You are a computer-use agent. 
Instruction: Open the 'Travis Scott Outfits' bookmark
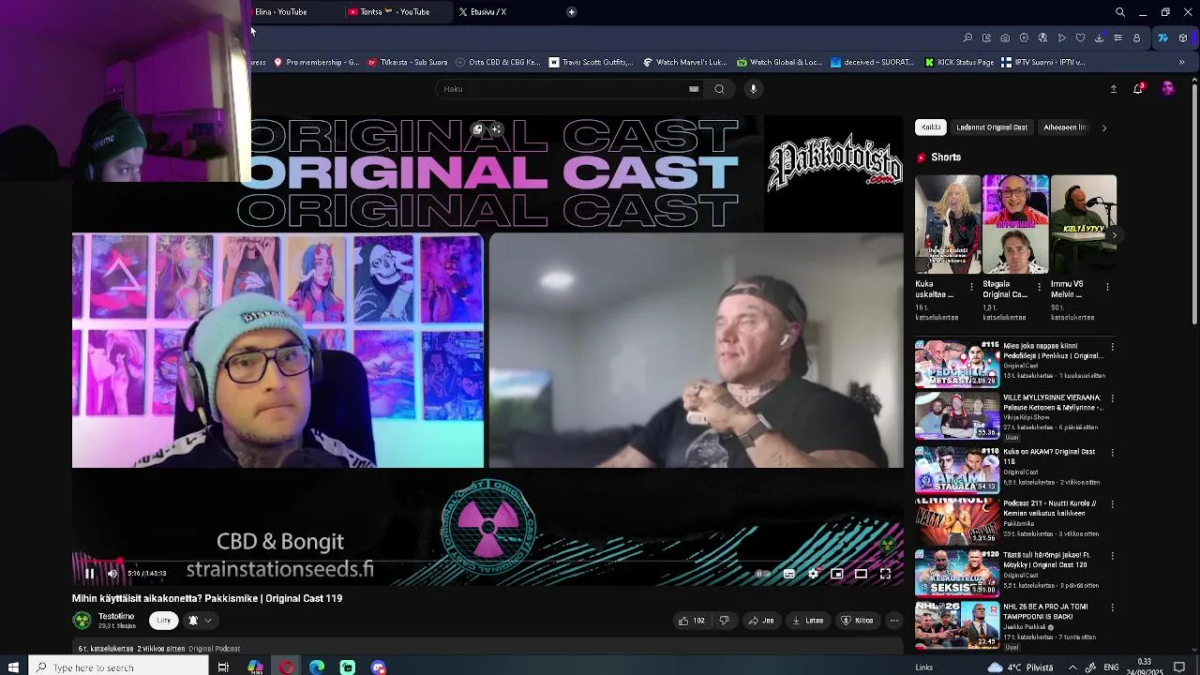tap(592, 63)
